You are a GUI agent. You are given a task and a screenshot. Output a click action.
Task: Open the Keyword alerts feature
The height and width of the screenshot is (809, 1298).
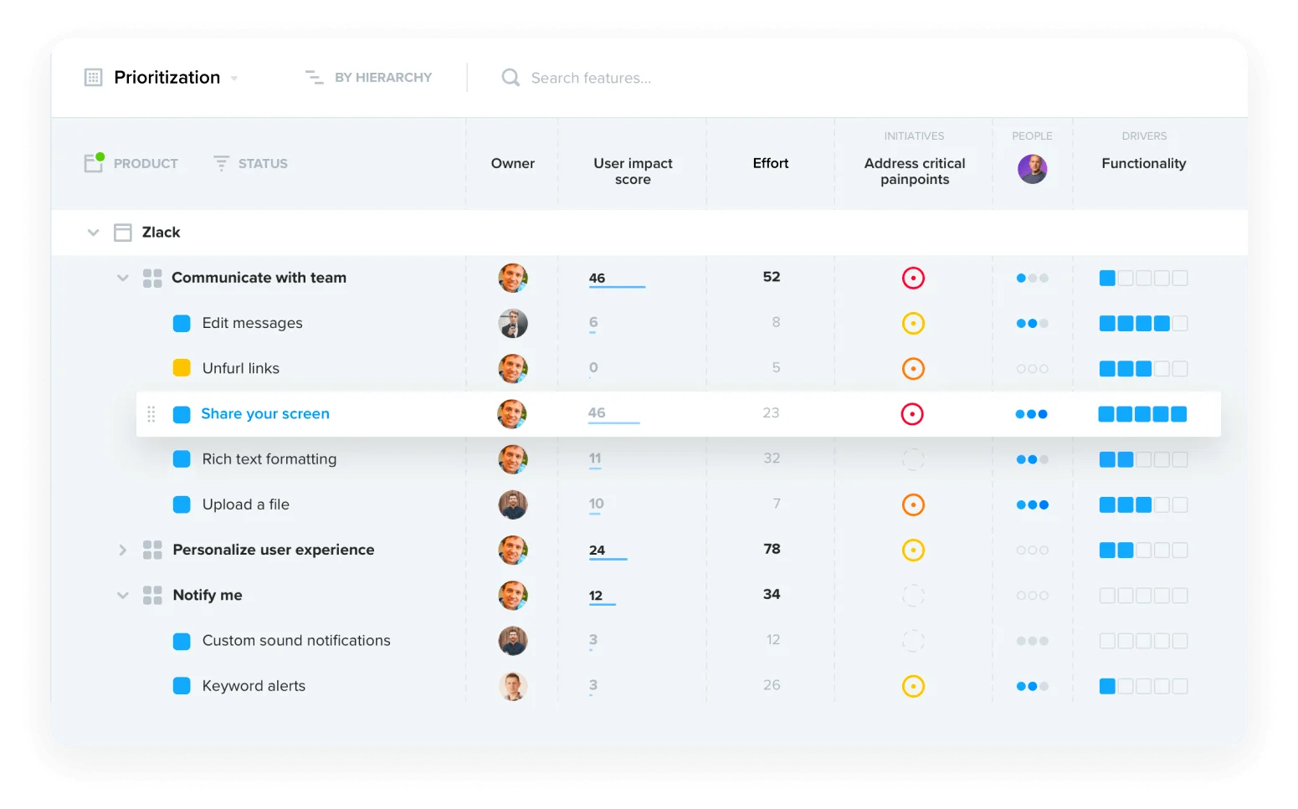coord(254,686)
